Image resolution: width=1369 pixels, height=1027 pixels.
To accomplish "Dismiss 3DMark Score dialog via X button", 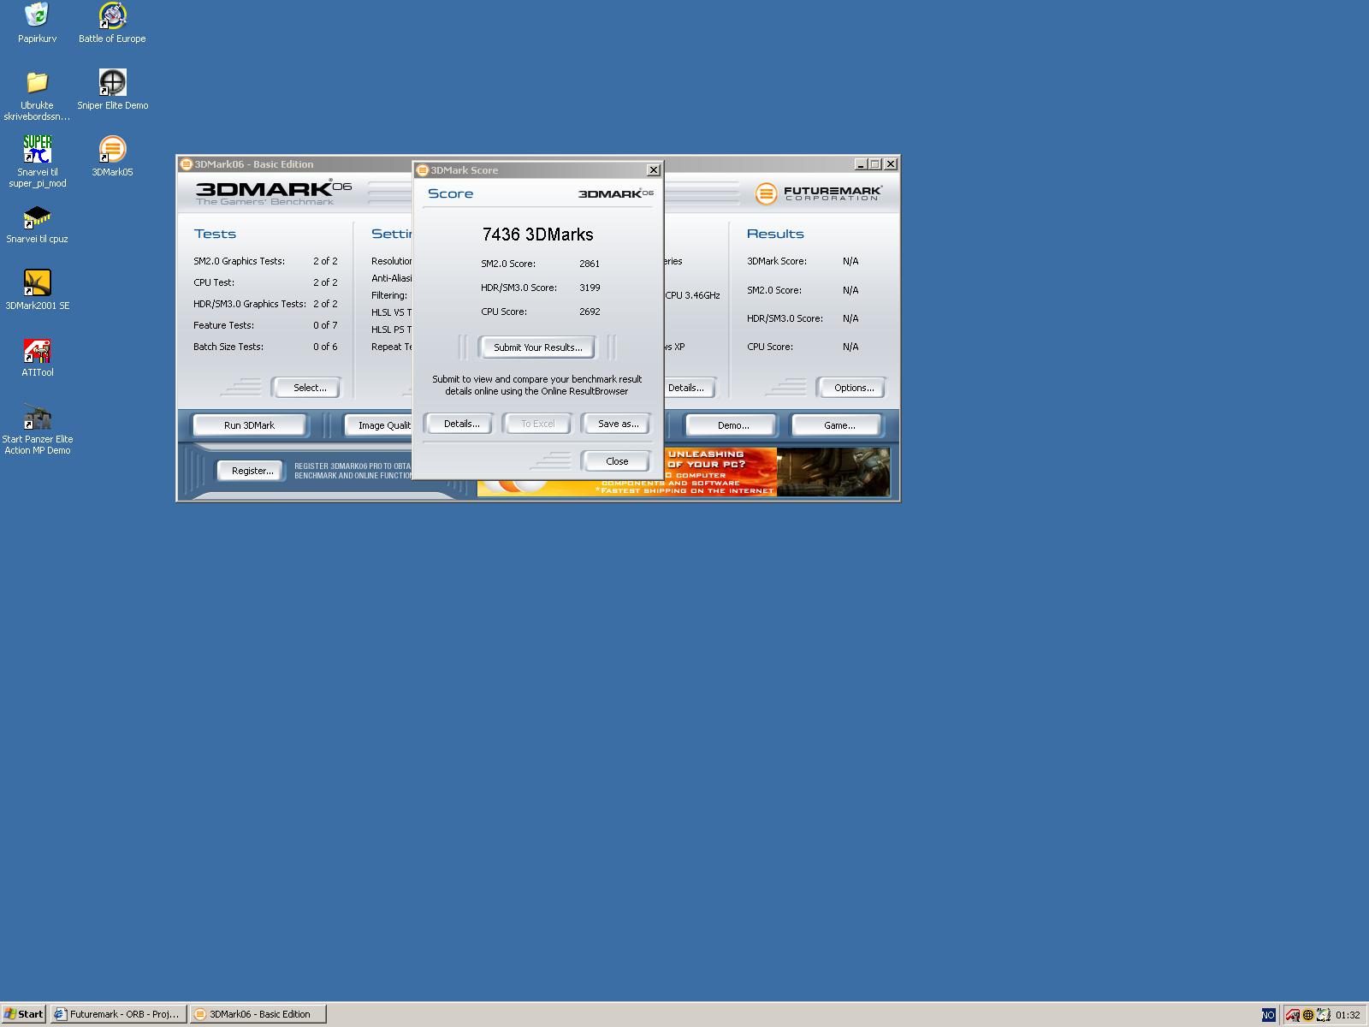I will (654, 170).
